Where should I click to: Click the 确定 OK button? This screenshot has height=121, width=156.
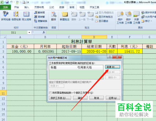click(x=80, y=98)
